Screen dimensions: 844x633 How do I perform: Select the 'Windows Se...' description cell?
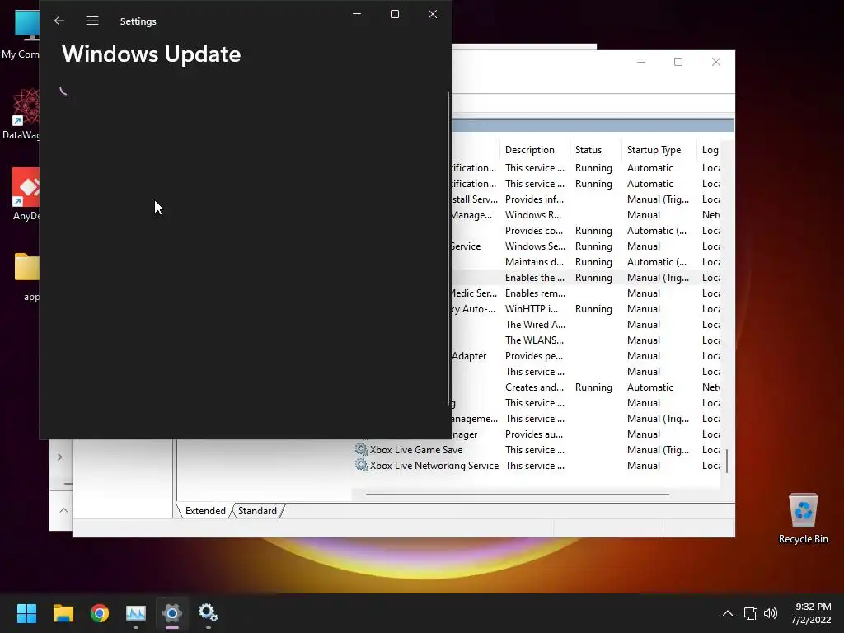click(x=535, y=246)
